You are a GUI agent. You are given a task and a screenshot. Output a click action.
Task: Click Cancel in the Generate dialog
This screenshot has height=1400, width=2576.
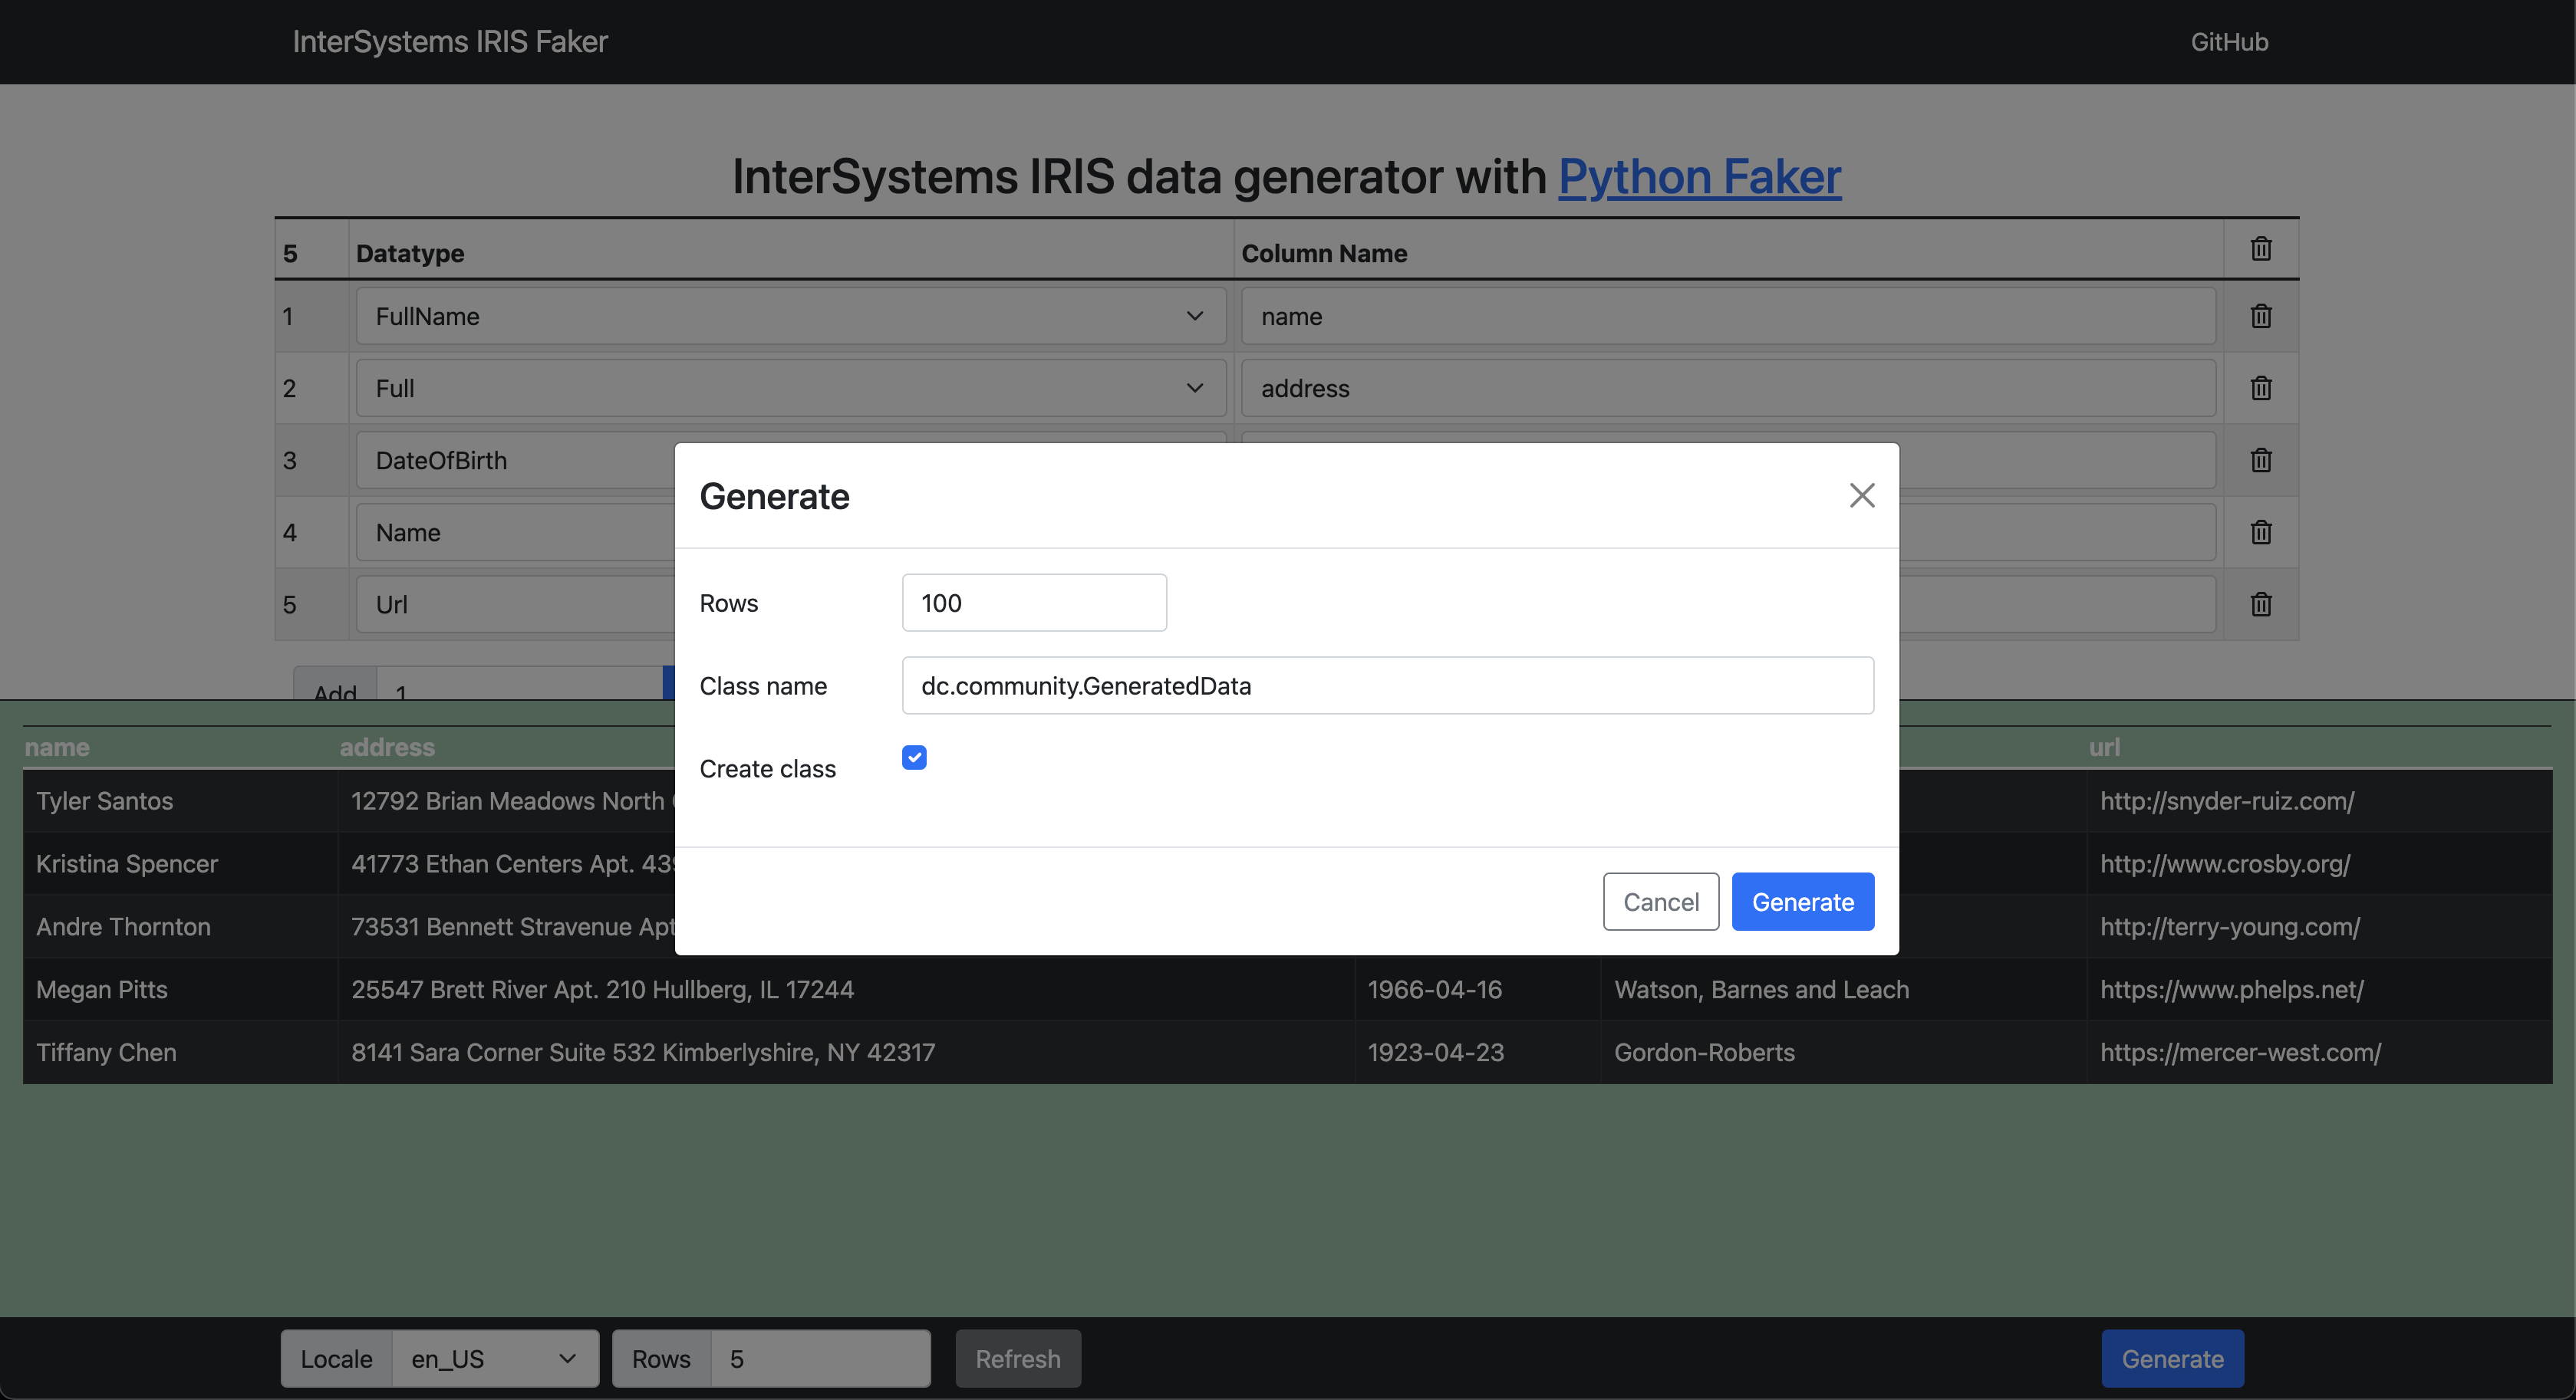click(x=1660, y=902)
